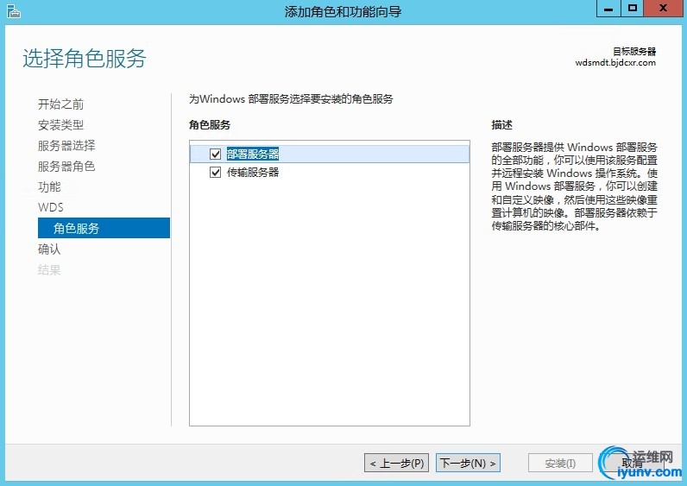The width and height of the screenshot is (687, 486).
Task: Jump to the 功能 step
Action: (x=49, y=186)
